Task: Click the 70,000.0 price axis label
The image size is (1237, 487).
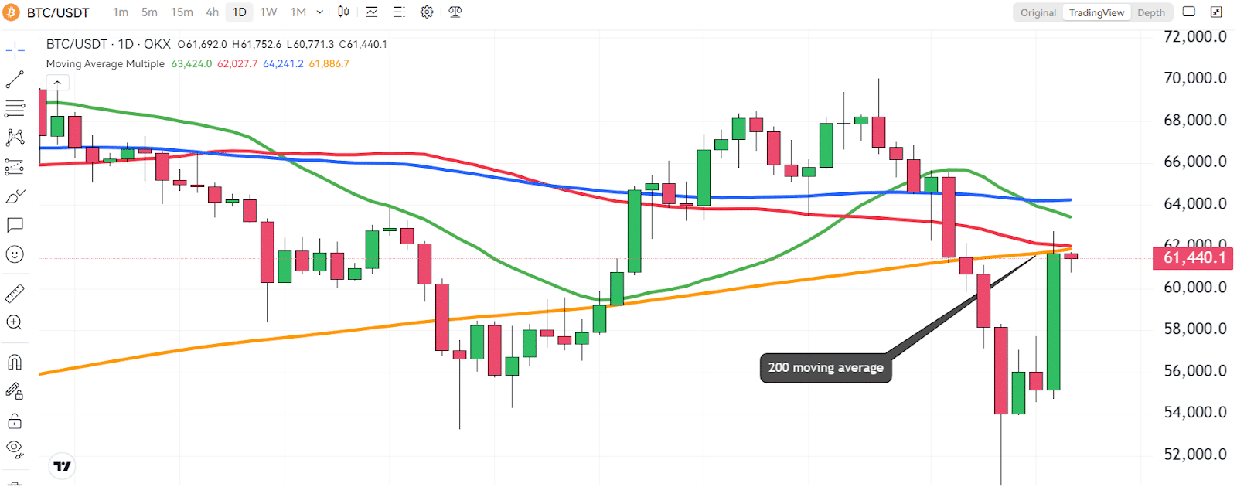Action: [1194, 78]
